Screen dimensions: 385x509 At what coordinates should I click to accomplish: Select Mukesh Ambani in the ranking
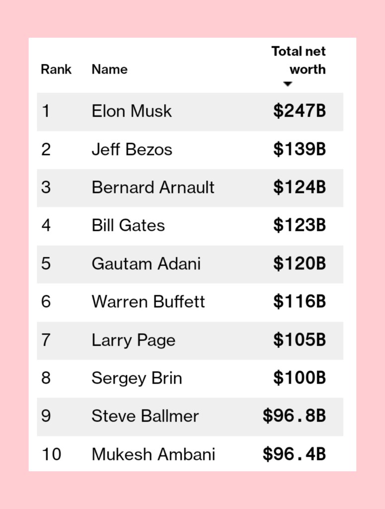click(153, 454)
